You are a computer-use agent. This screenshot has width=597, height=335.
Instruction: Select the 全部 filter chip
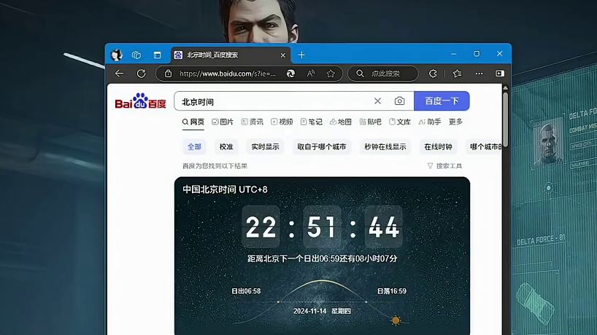click(194, 146)
